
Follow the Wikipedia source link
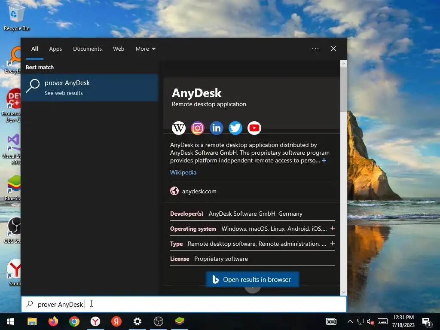tap(183, 172)
